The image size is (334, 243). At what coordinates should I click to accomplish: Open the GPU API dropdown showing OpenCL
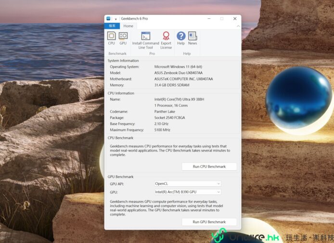[187, 184]
